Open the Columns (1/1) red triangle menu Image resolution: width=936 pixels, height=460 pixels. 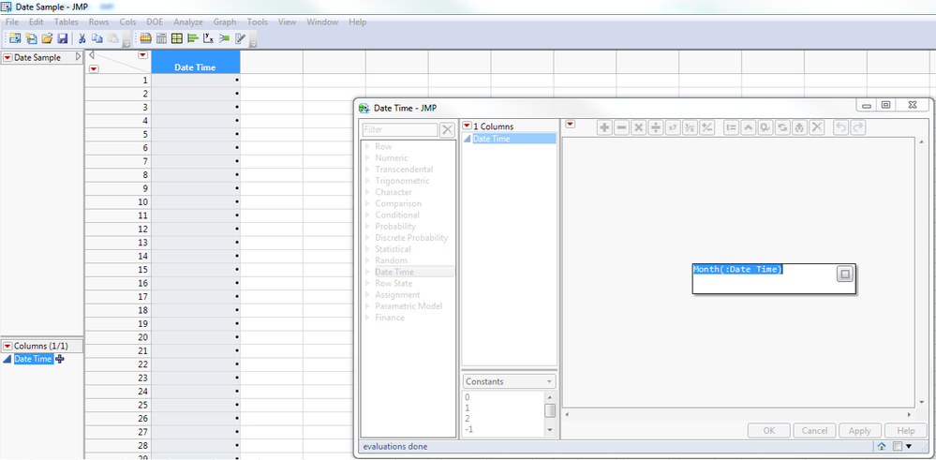(7, 346)
